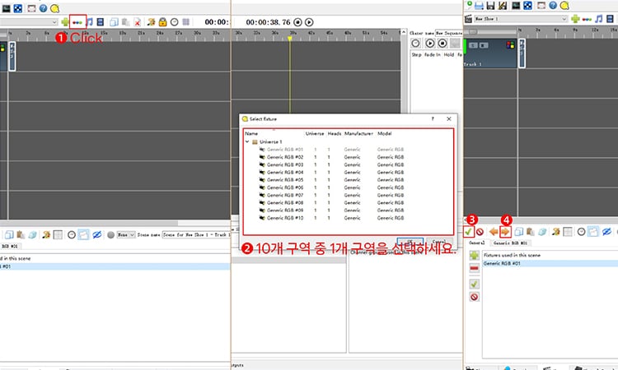
Task: Start show playback in middle window
Action: [309, 22]
